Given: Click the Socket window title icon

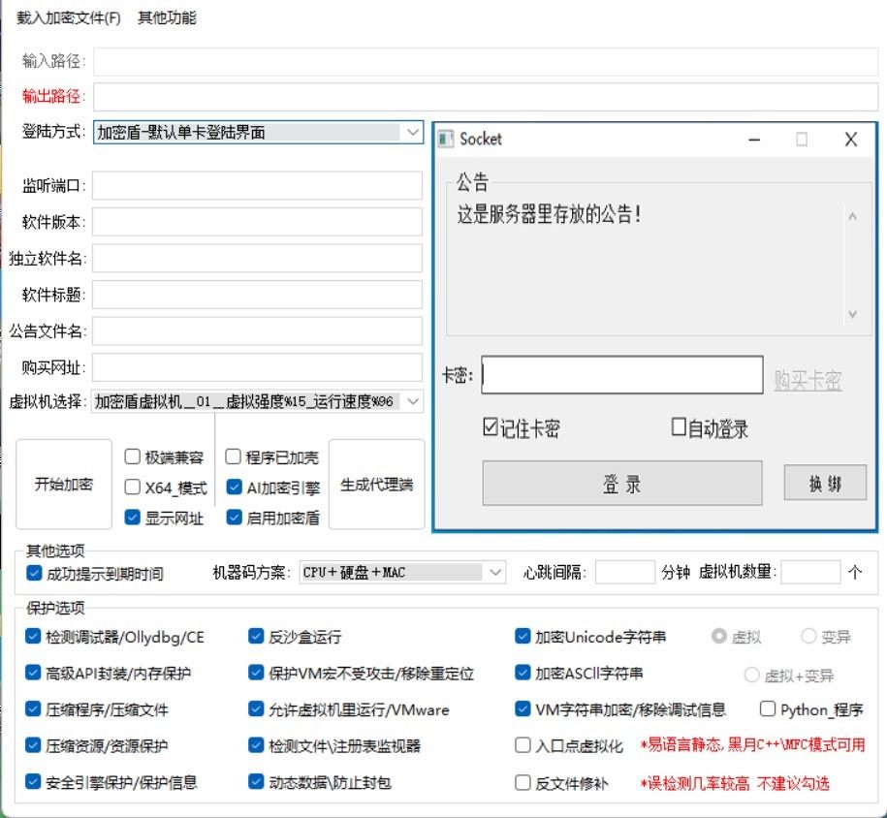Looking at the screenshot, I should click(446, 140).
